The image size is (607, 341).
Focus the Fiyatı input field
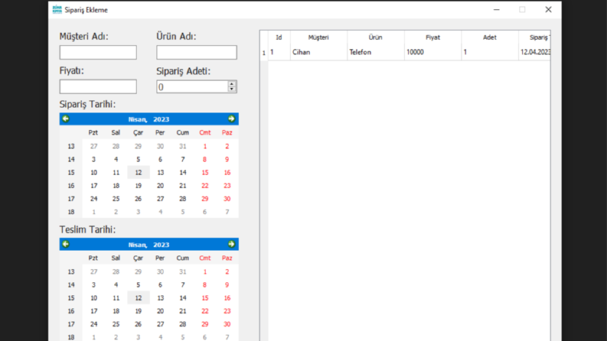pos(98,86)
